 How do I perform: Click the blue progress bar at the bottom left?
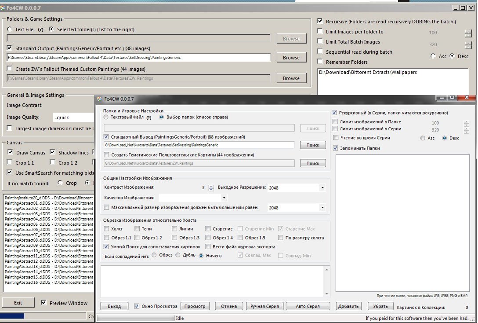12,316
